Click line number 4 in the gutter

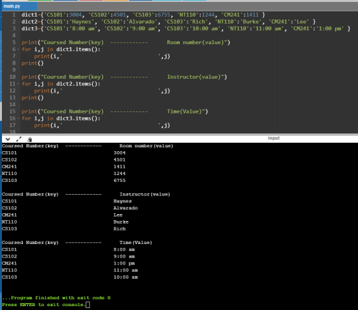13,35
